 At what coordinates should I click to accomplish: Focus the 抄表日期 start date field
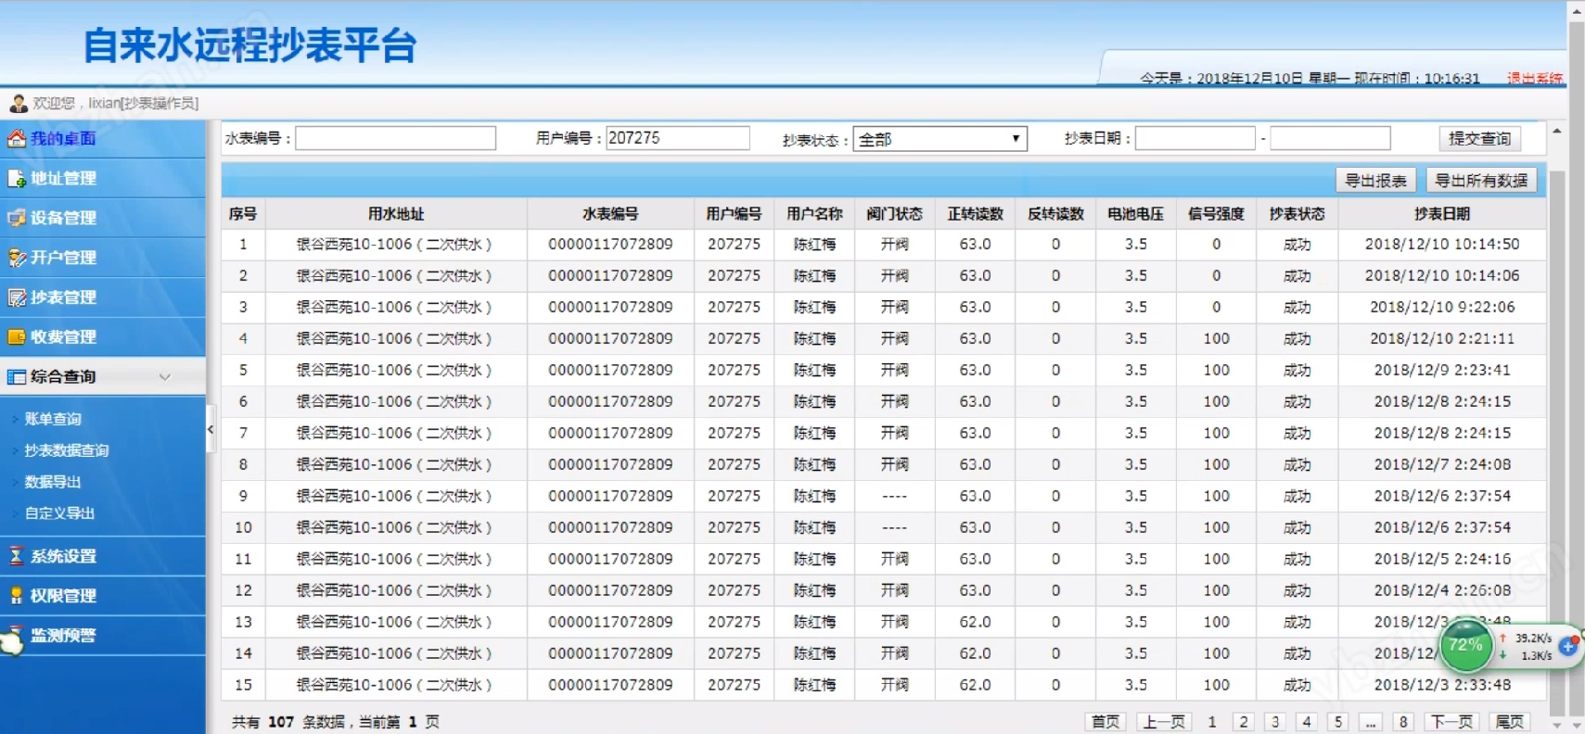coord(1195,138)
